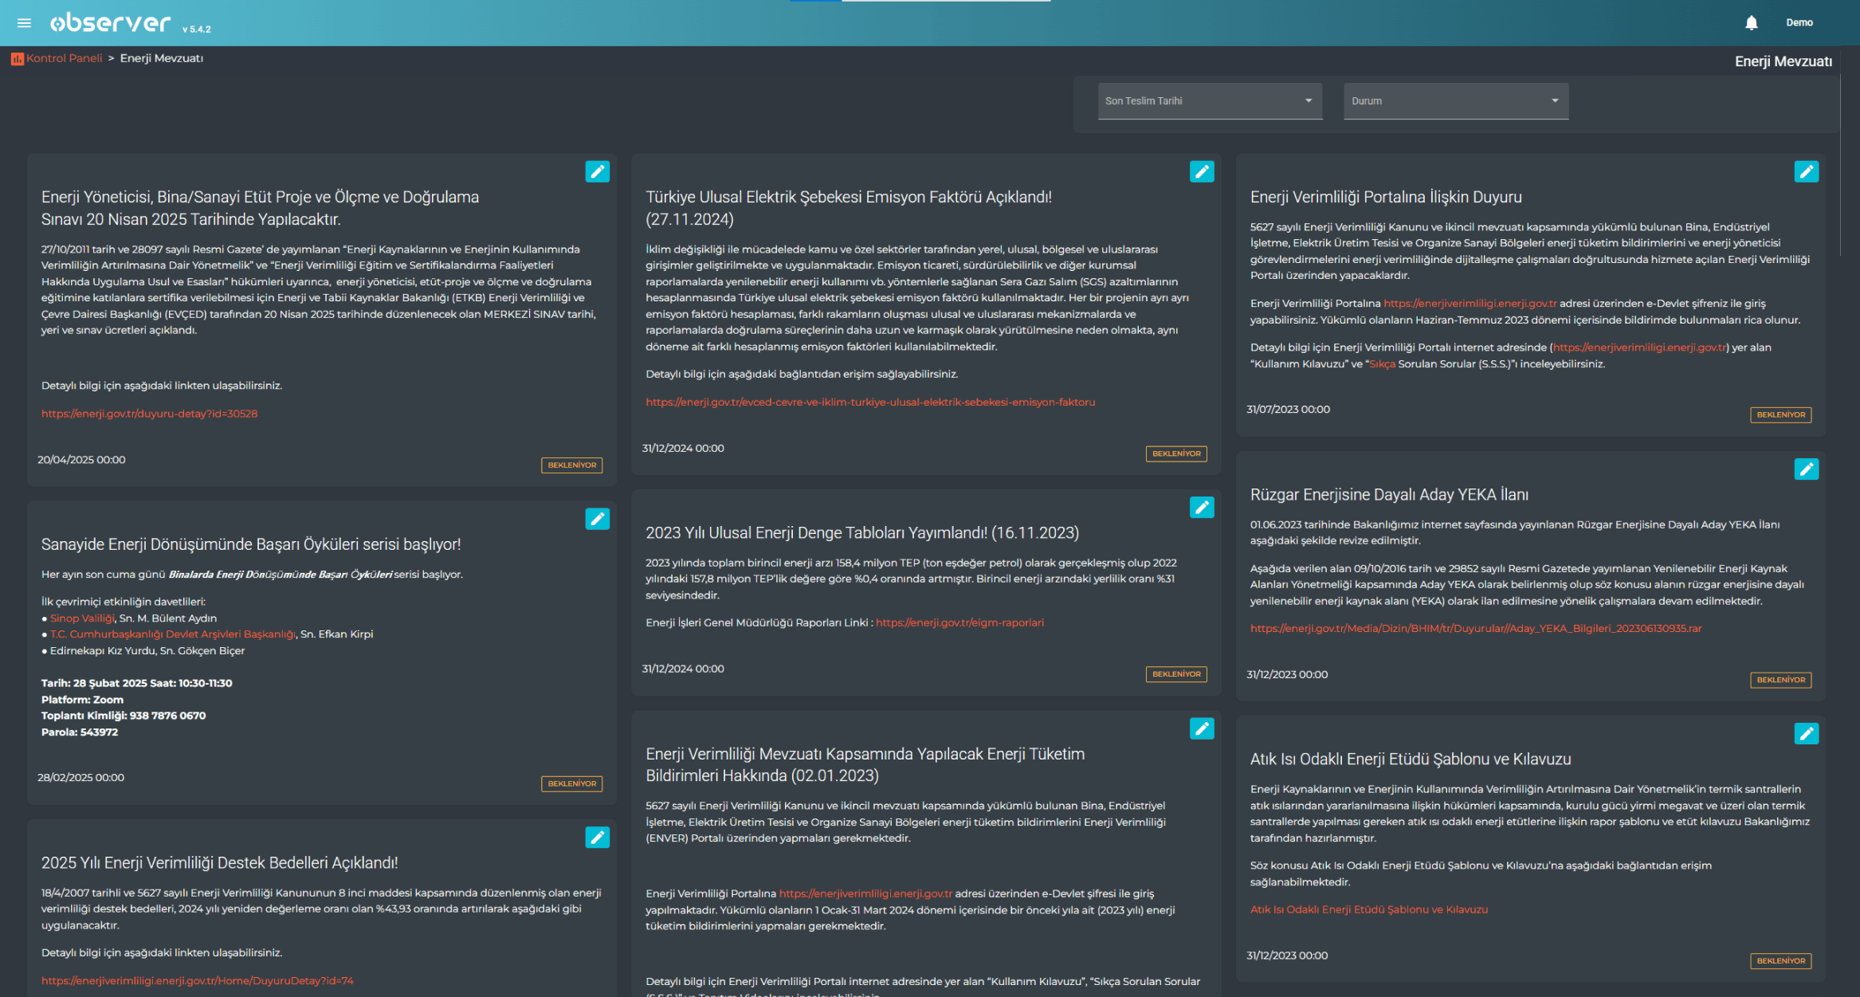
Task: Click BEKLENİYOR badge on Enerji Denge Tabloları card
Action: pos(1176,674)
